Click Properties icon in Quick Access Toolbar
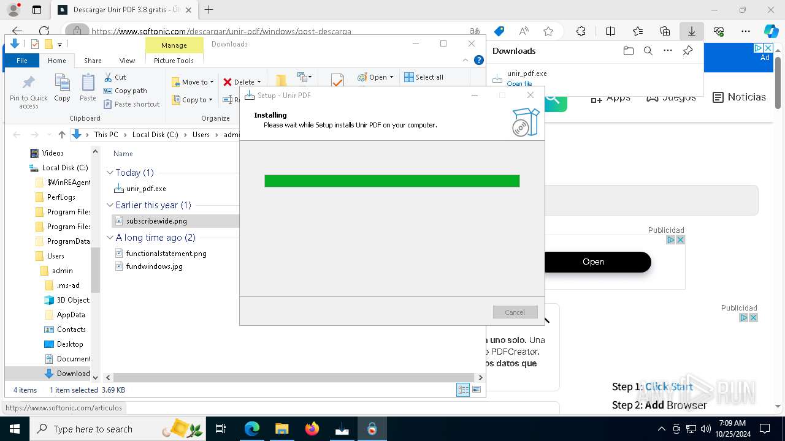 tap(35, 44)
